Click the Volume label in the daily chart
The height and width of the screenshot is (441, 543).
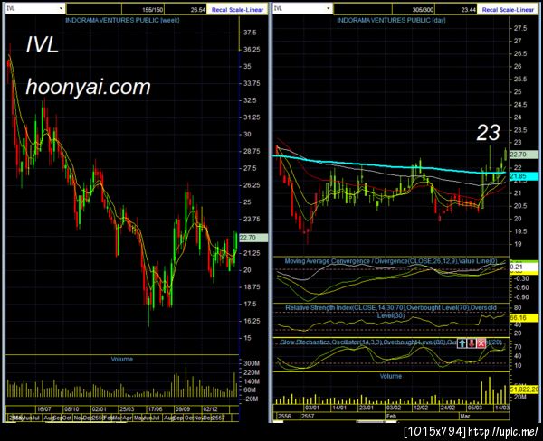391,376
